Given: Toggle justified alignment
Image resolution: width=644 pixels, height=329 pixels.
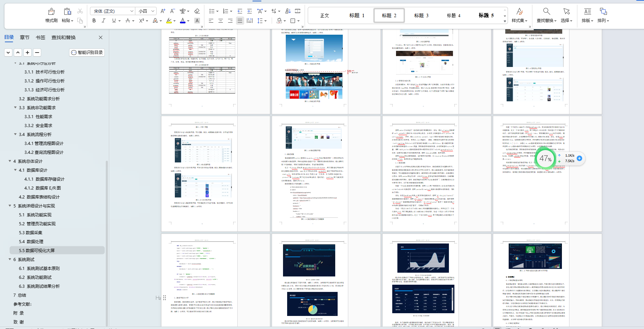Looking at the screenshot, I should (240, 21).
